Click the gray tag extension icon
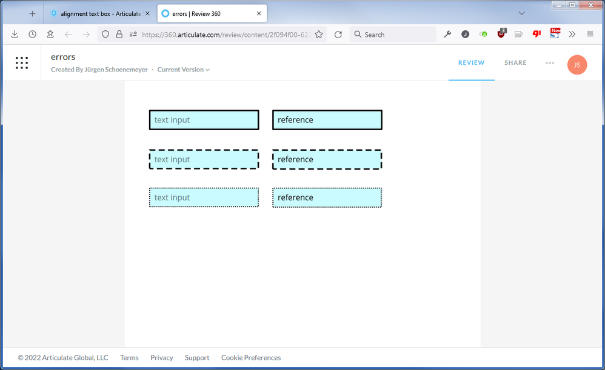 pyautogui.click(x=518, y=35)
